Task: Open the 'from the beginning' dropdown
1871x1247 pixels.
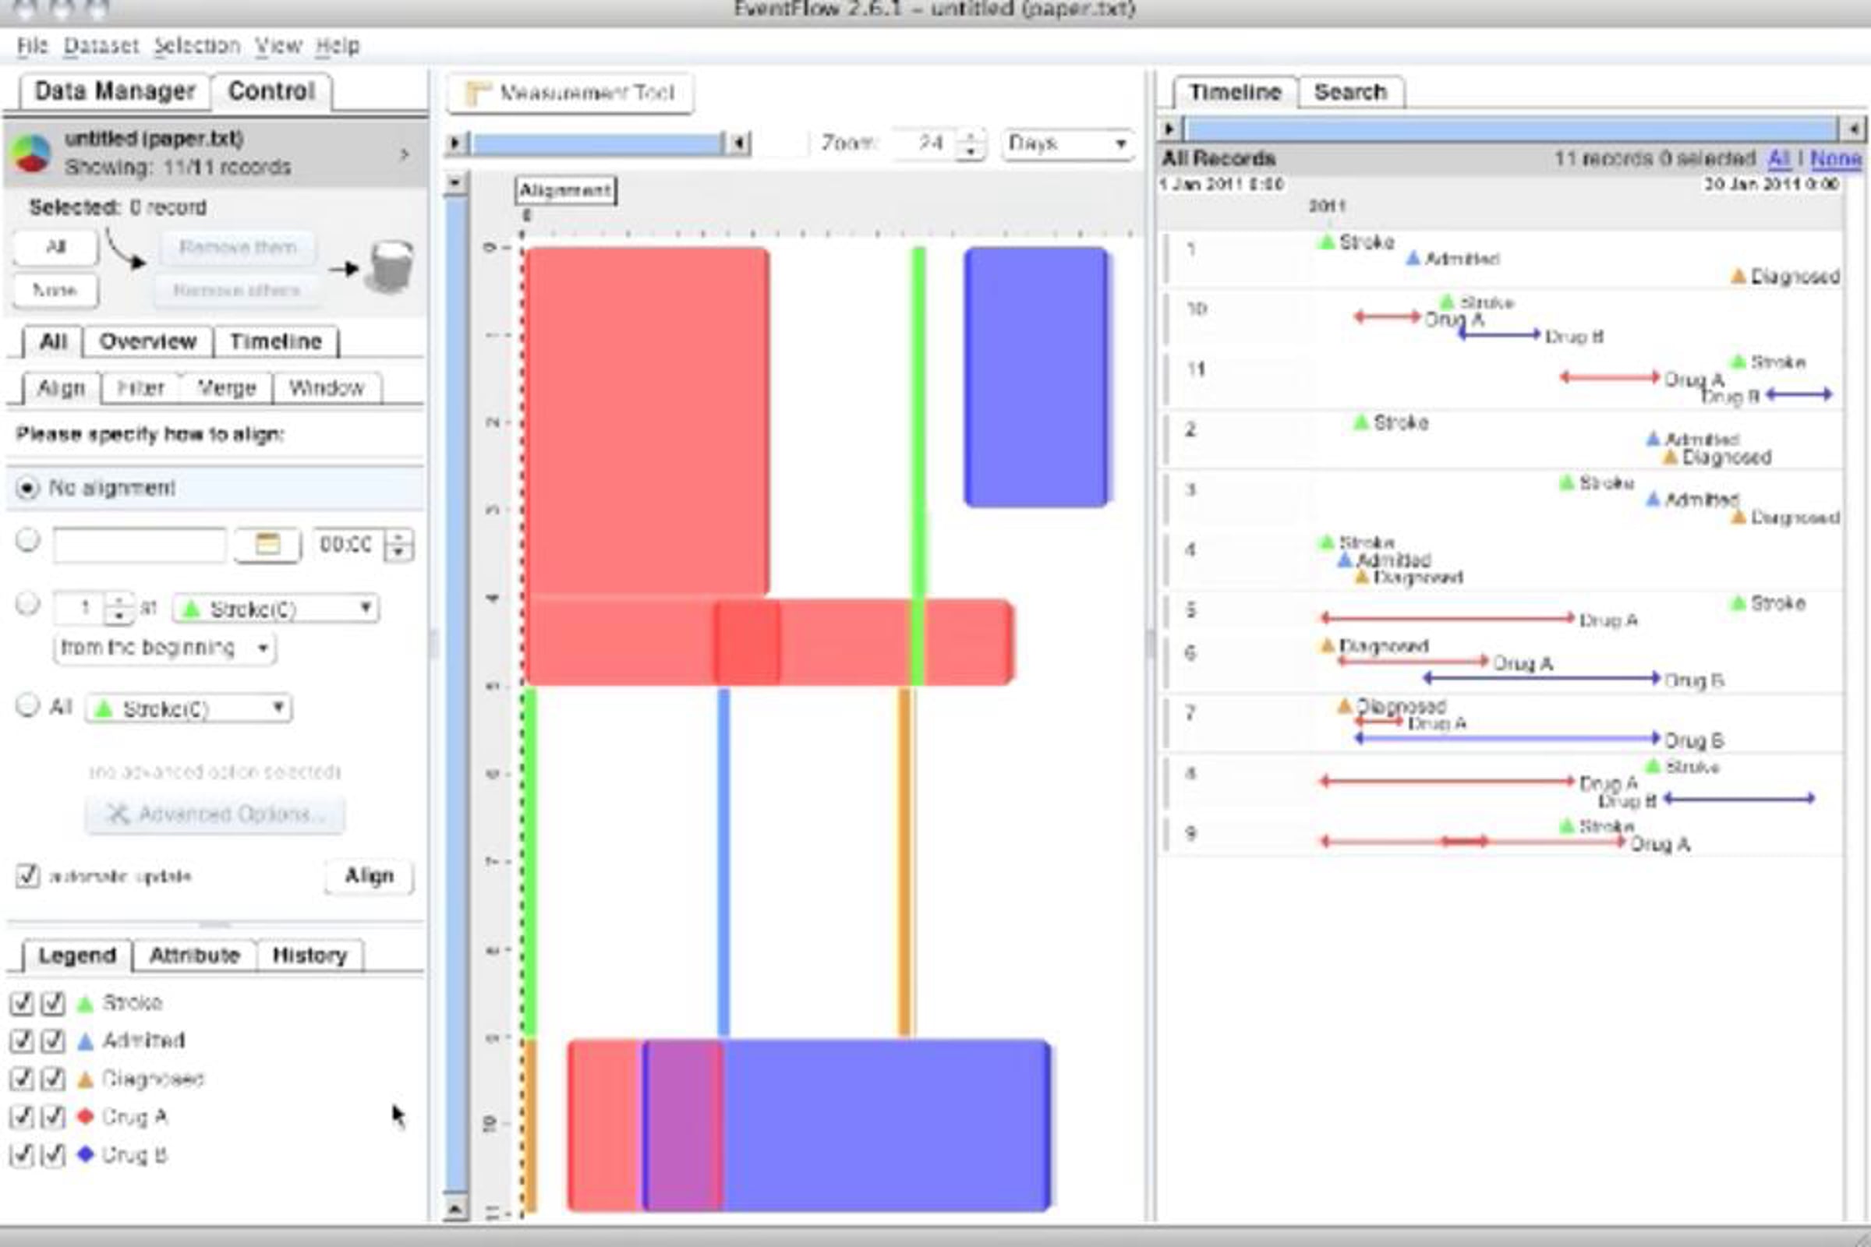Action: coord(164,648)
